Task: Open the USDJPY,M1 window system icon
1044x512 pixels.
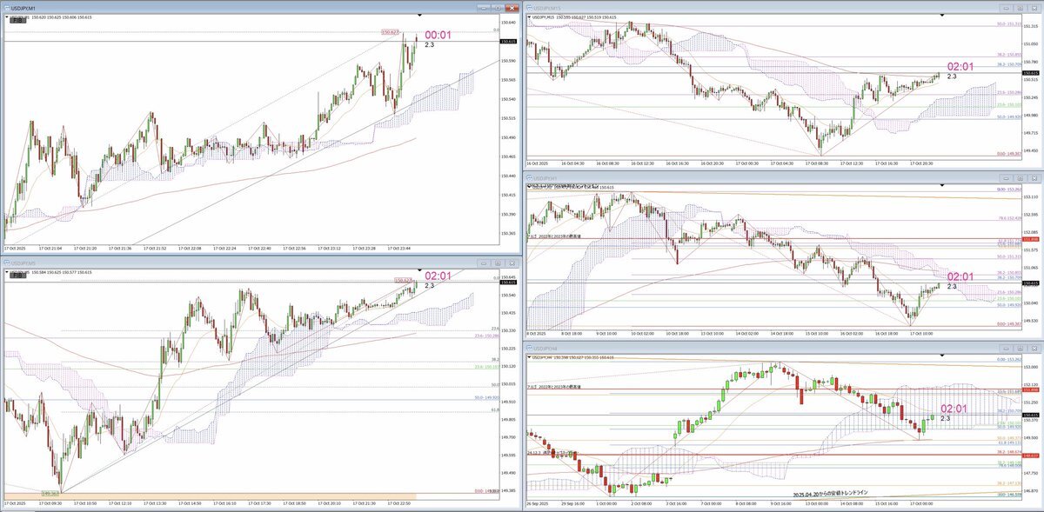Action: point(8,7)
